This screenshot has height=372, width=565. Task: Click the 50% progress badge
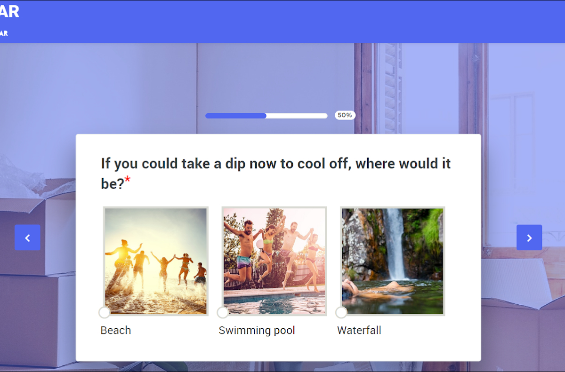click(x=345, y=115)
